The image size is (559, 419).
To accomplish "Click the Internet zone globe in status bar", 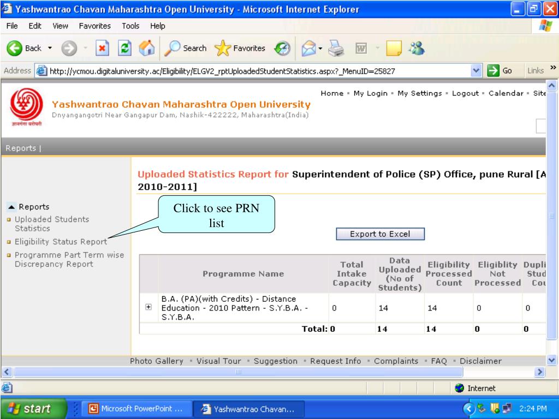I will pyautogui.click(x=460, y=388).
